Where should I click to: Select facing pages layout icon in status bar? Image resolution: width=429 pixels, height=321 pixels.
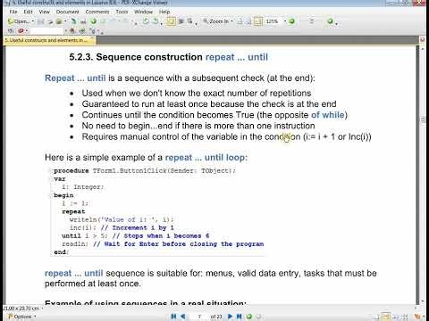tap(395, 317)
